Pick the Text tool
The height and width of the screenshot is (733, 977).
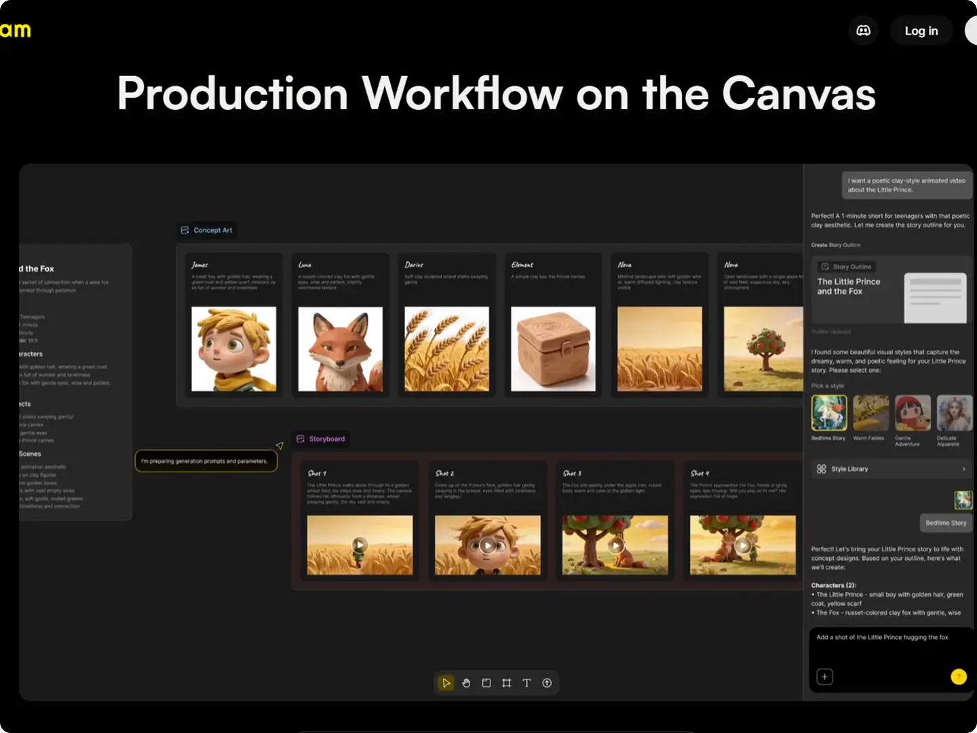coord(526,683)
